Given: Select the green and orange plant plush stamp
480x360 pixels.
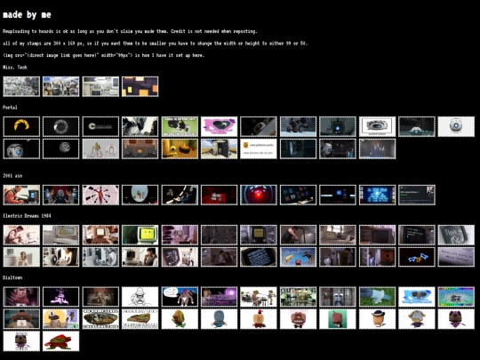Looking at the screenshot, I should click(180, 319).
